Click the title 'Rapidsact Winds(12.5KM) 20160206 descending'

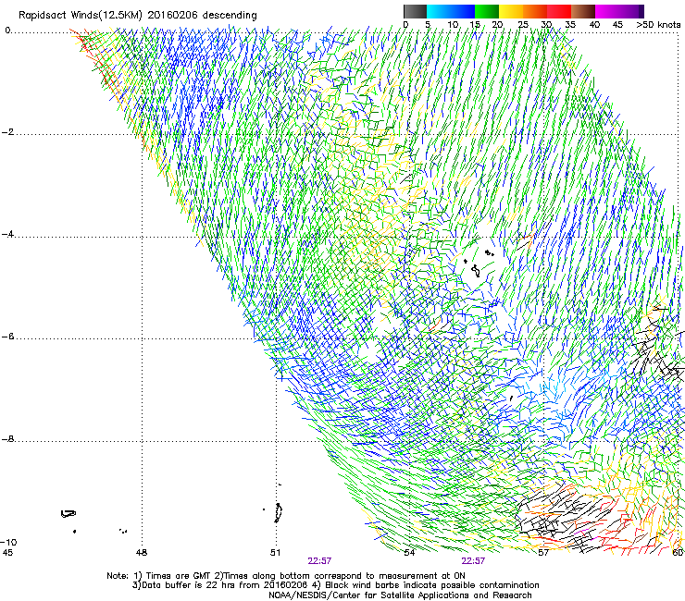(138, 16)
